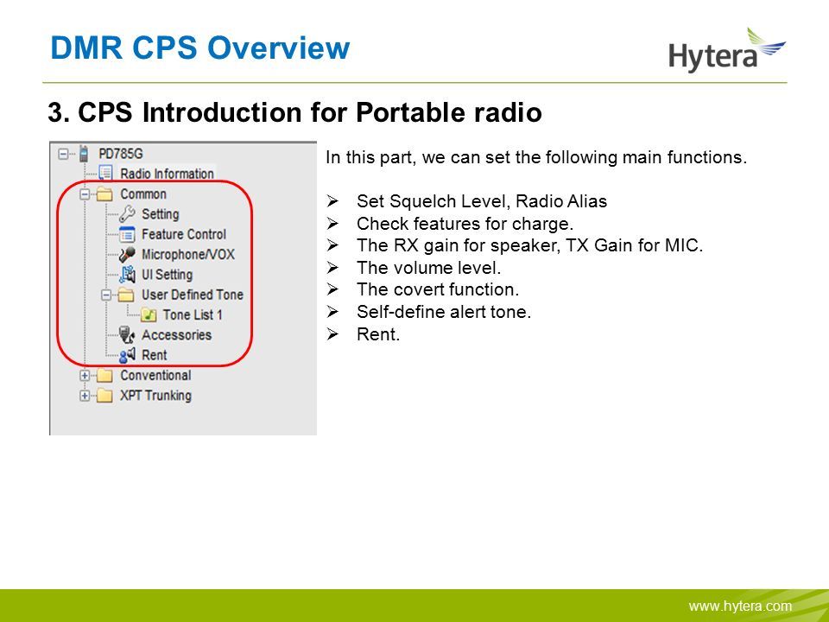Open UI Setting tree entry
This screenshot has height=622, width=829.
(x=167, y=275)
